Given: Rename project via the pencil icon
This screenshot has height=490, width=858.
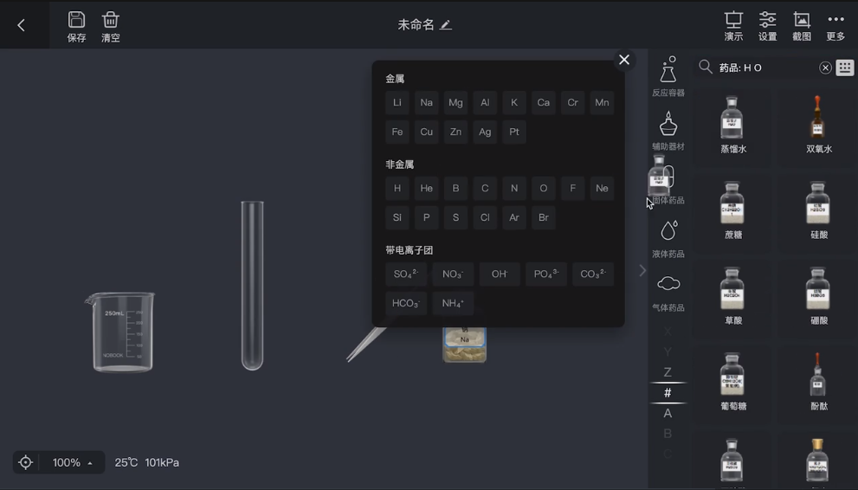Looking at the screenshot, I should pyautogui.click(x=446, y=25).
